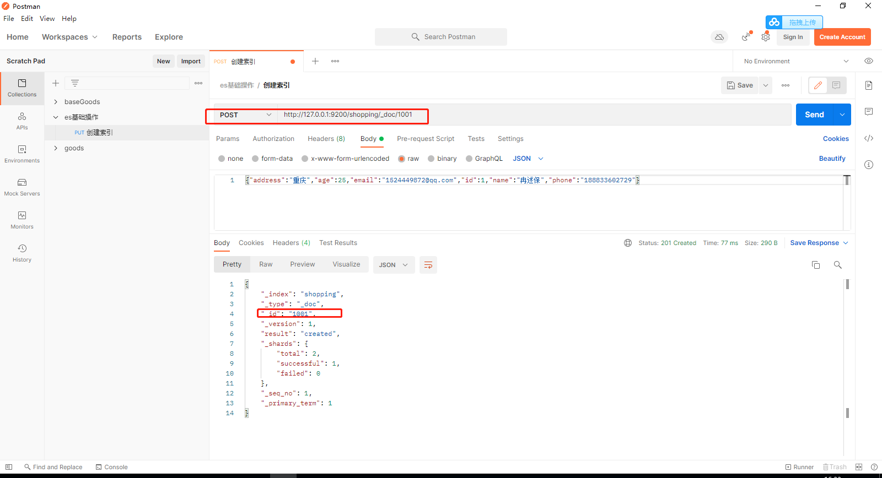Switch to the Params tab
The image size is (882, 478).
(228, 139)
